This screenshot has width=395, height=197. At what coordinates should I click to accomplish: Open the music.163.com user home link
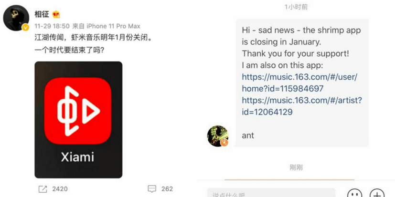299,83
